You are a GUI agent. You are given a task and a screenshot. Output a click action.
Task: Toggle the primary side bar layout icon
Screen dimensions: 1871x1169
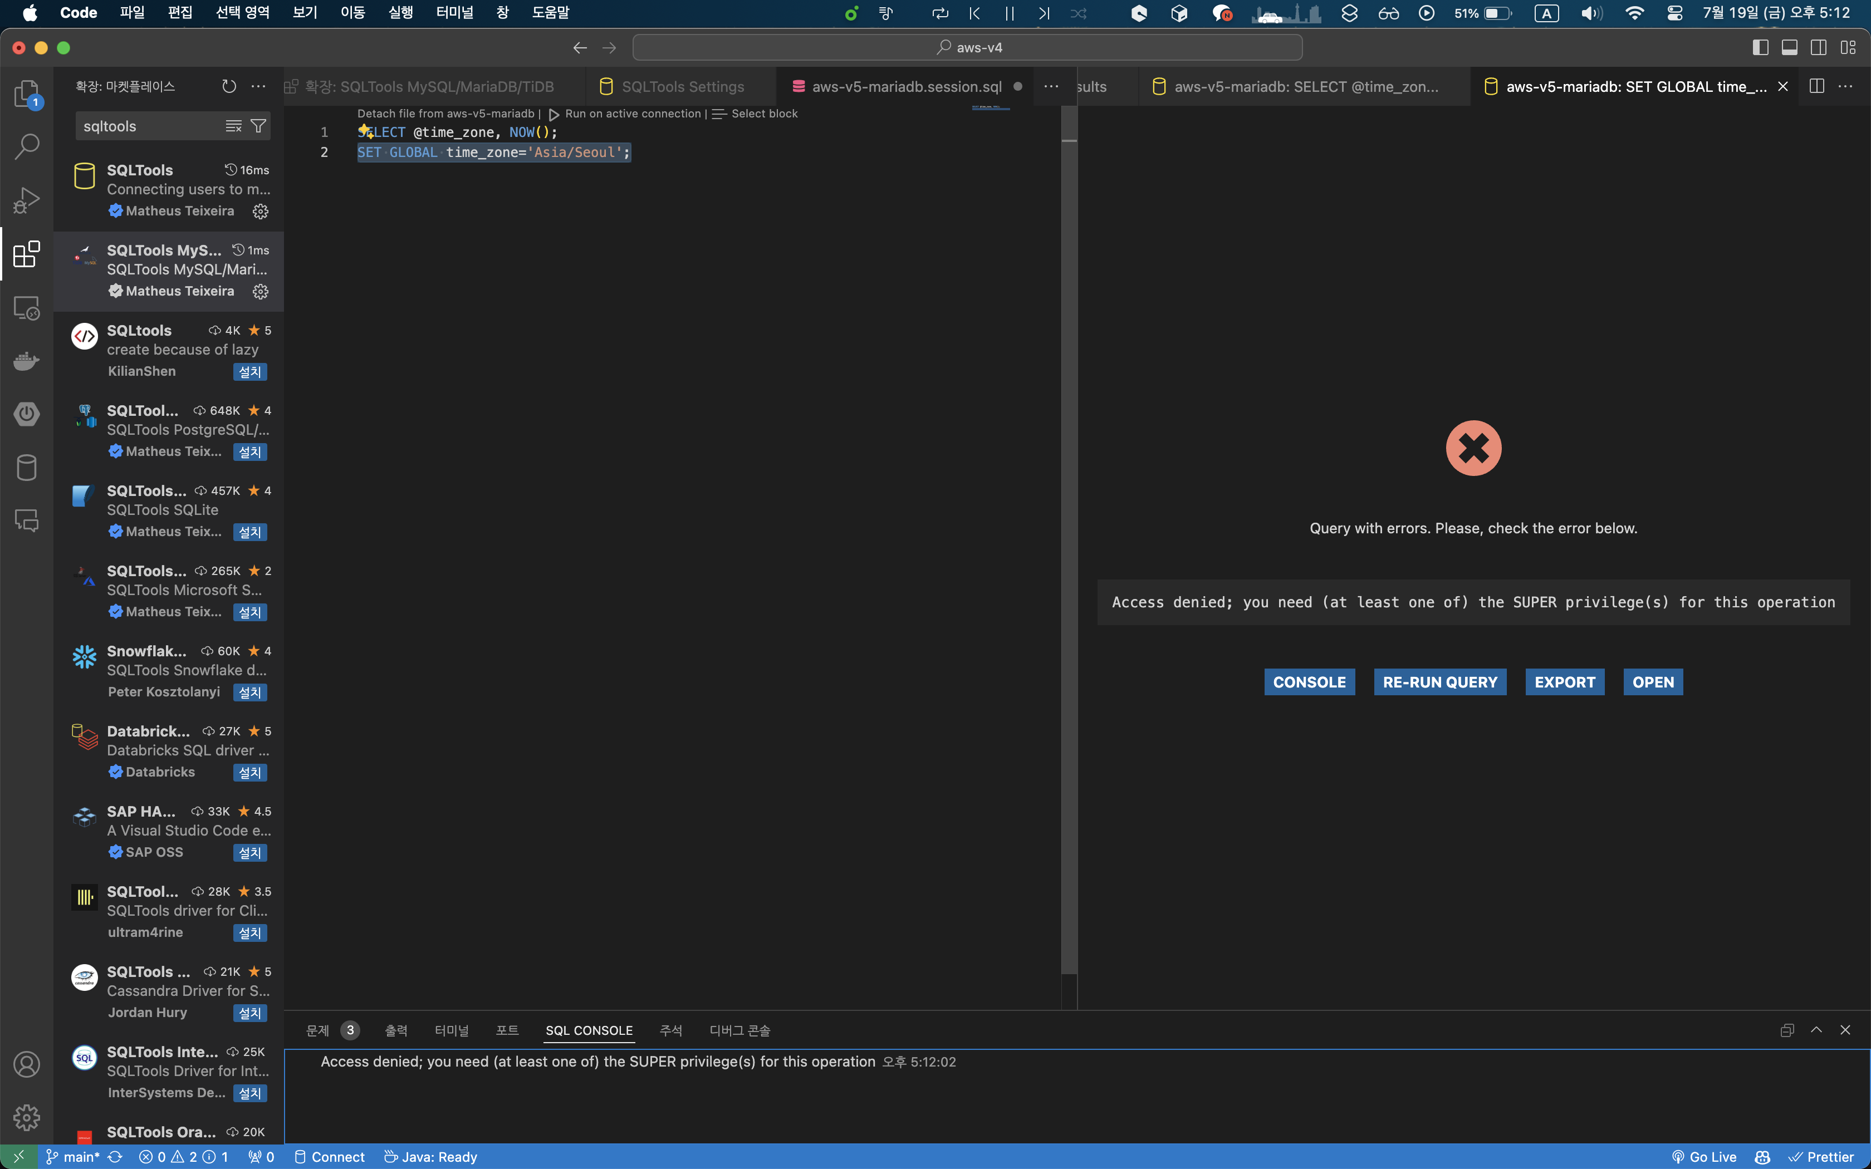1760,47
